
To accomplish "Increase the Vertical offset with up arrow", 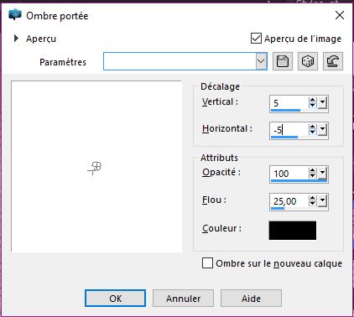I will pyautogui.click(x=313, y=100).
